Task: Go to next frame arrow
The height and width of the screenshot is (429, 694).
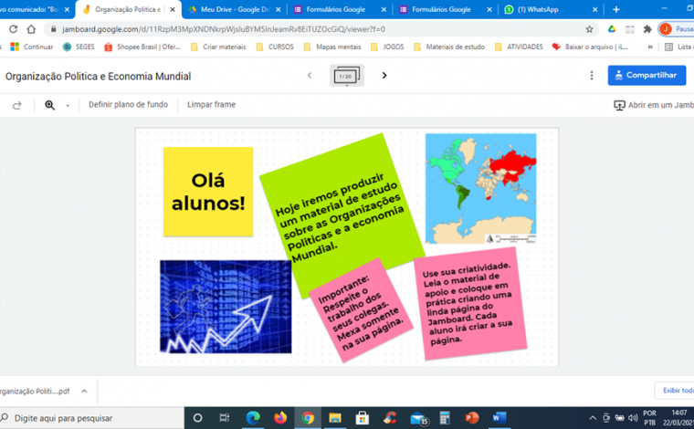Action: click(x=384, y=76)
